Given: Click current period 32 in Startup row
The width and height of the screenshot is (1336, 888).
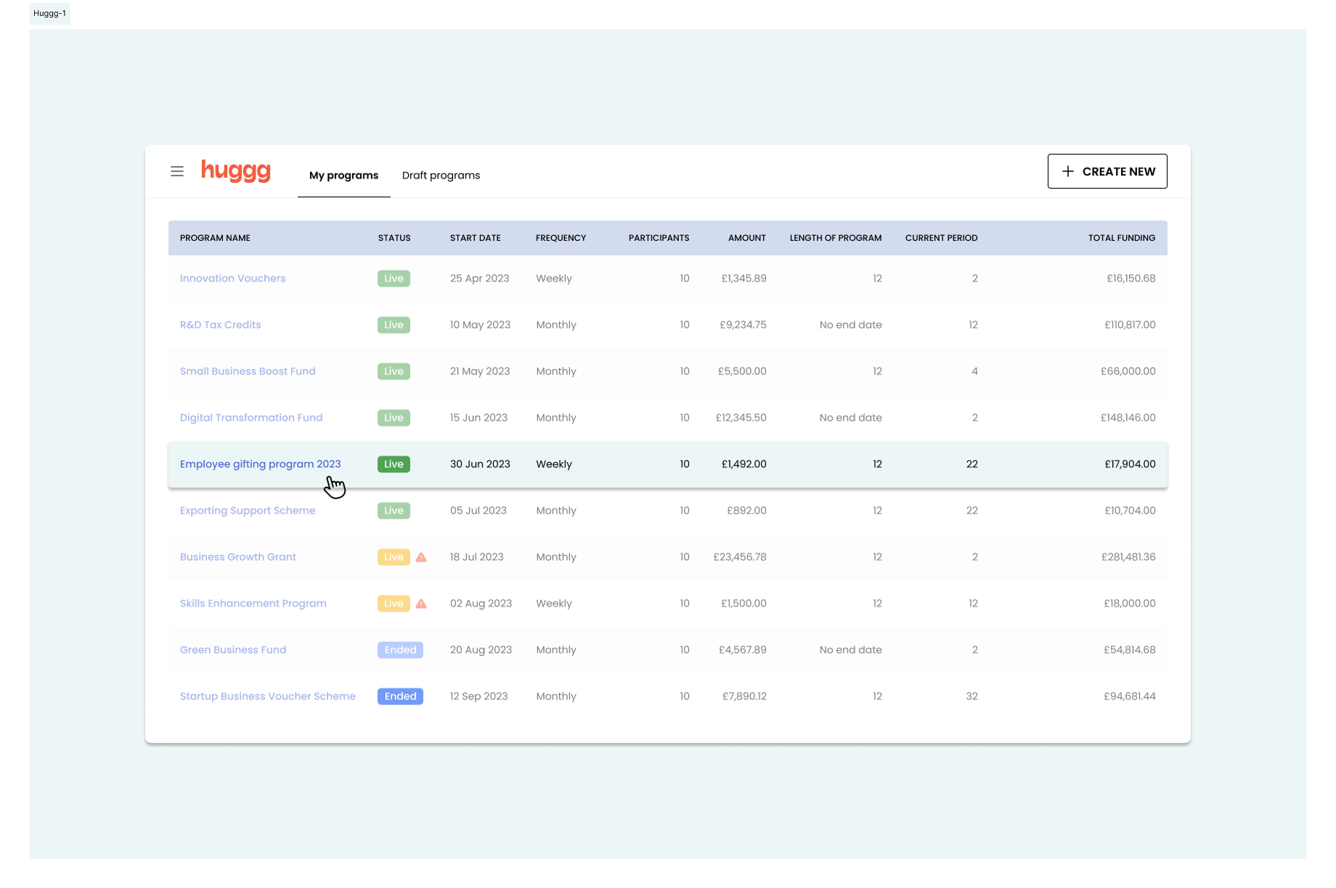Looking at the screenshot, I should click(972, 696).
